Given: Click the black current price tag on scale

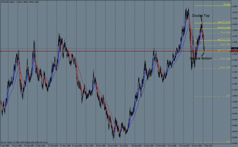Looking at the screenshot, I should tap(234, 48).
